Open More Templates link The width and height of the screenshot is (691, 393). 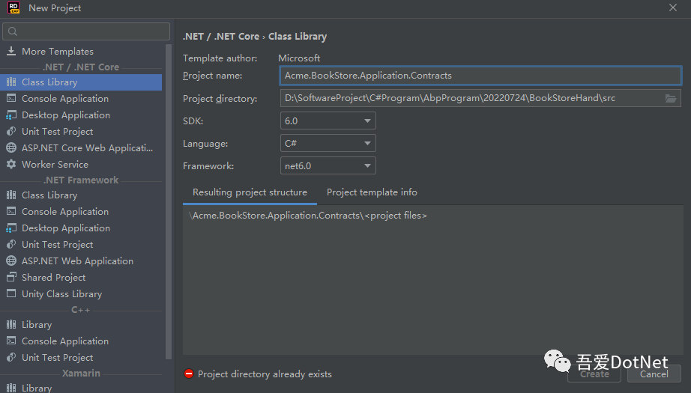pos(58,52)
